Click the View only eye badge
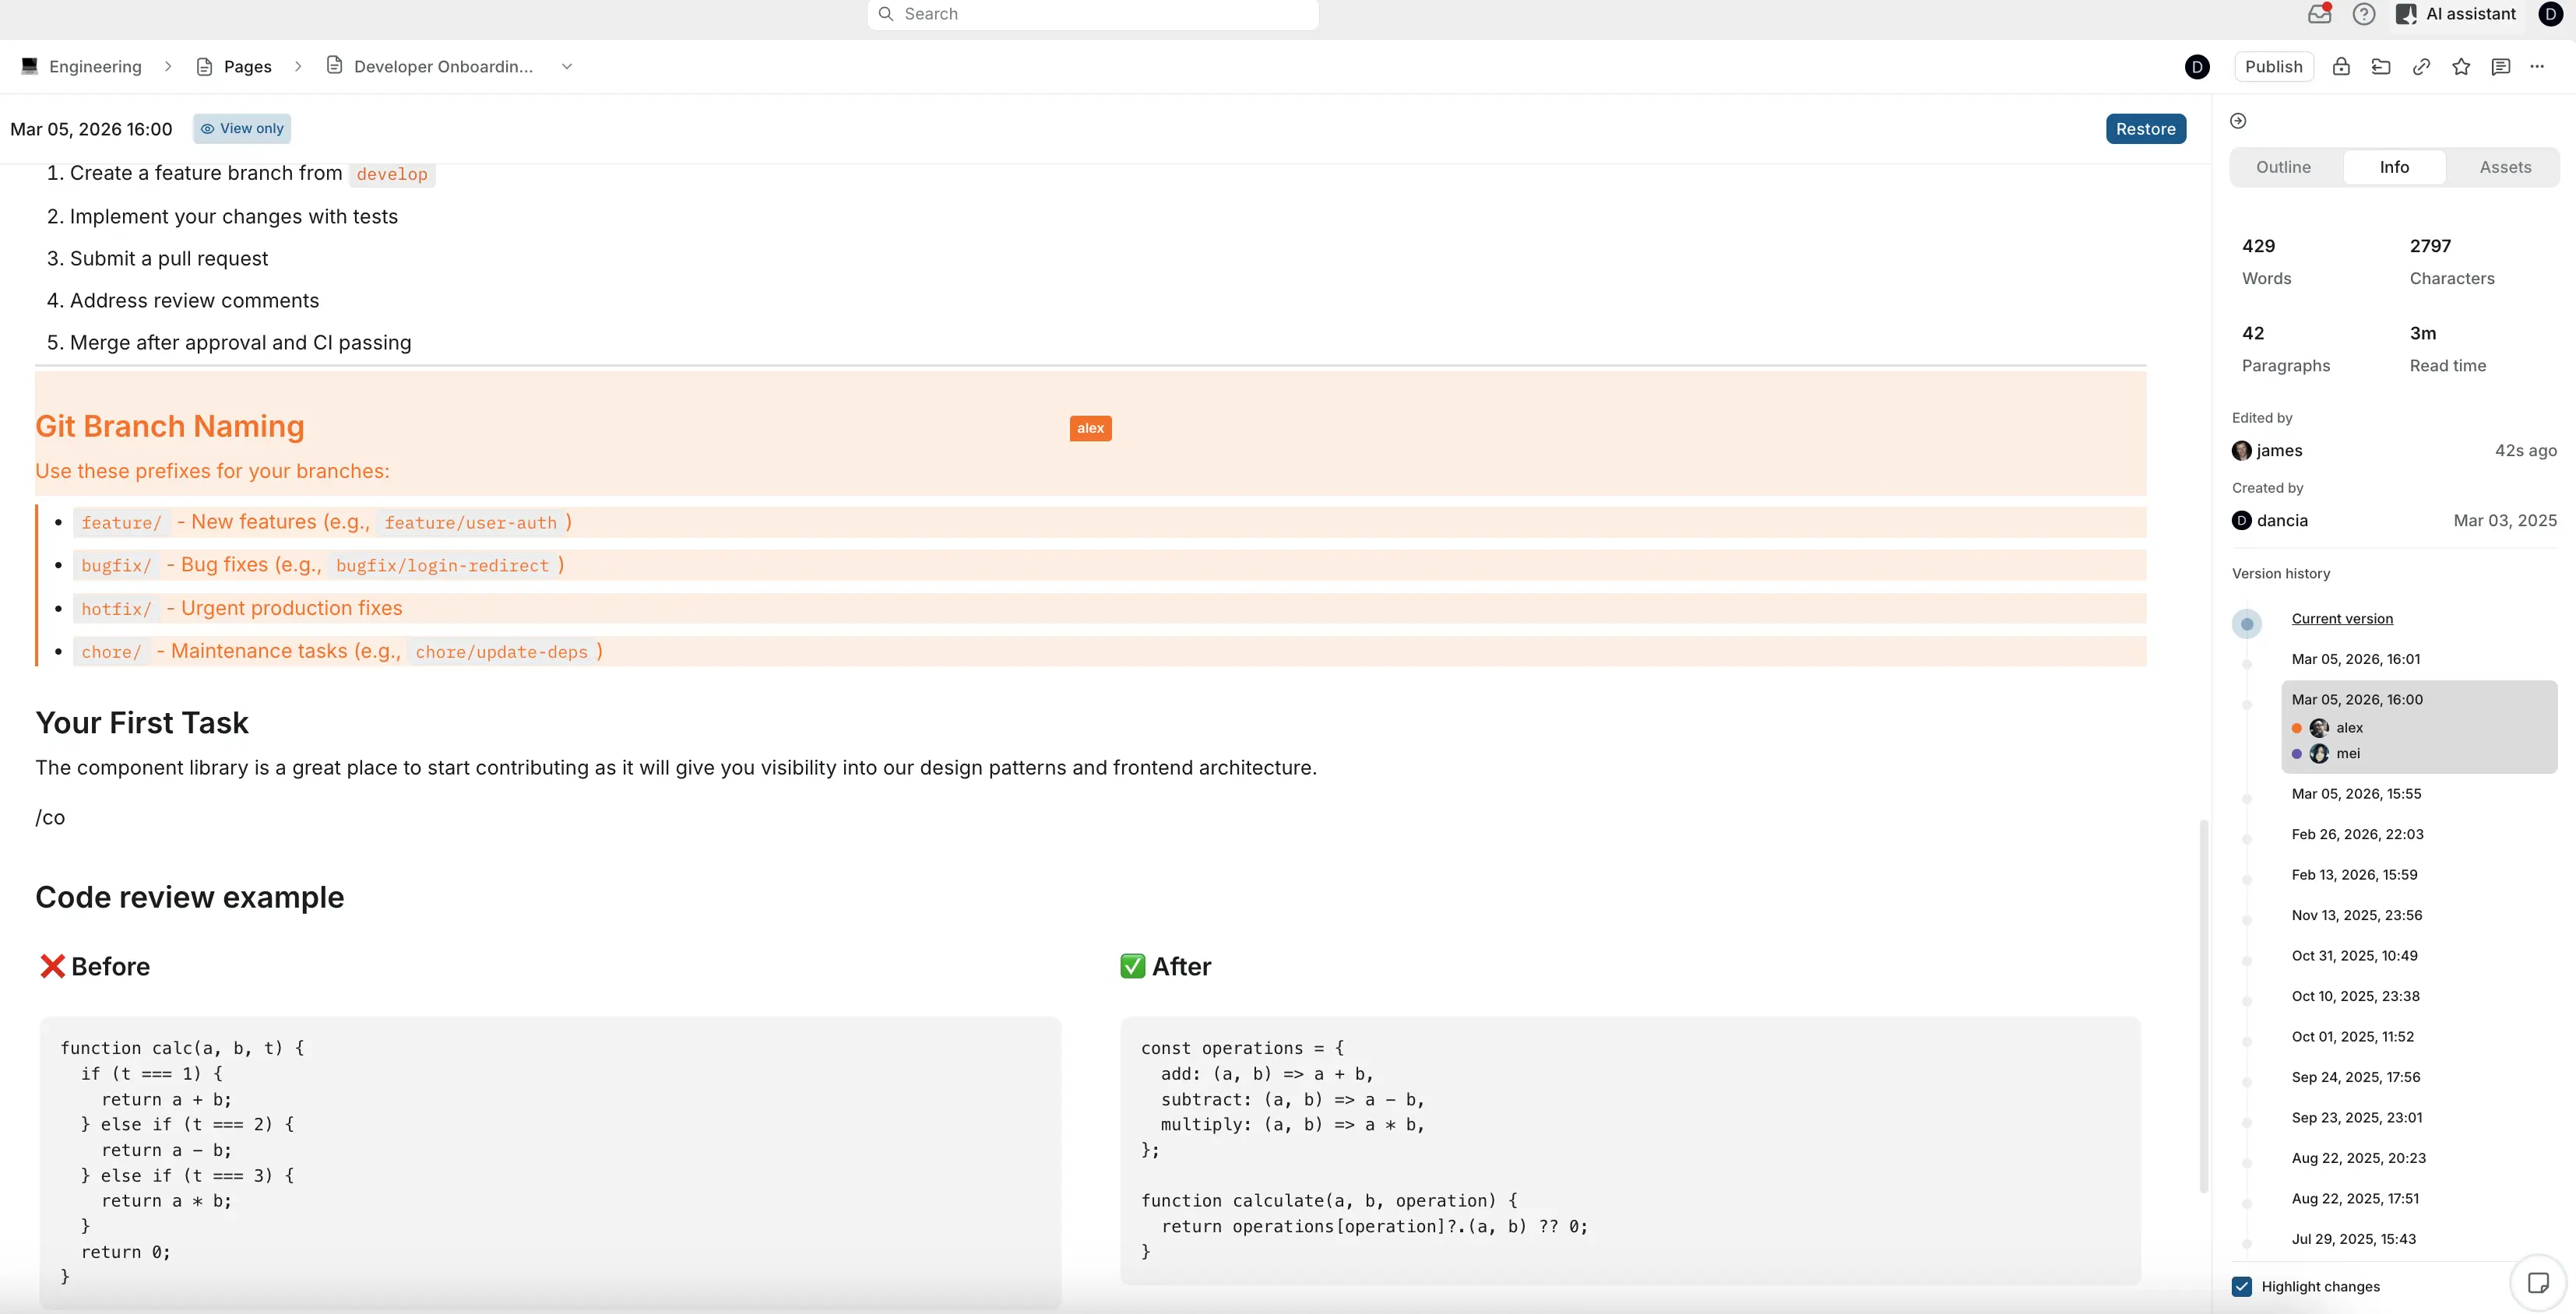The height and width of the screenshot is (1314, 2576). [242, 128]
